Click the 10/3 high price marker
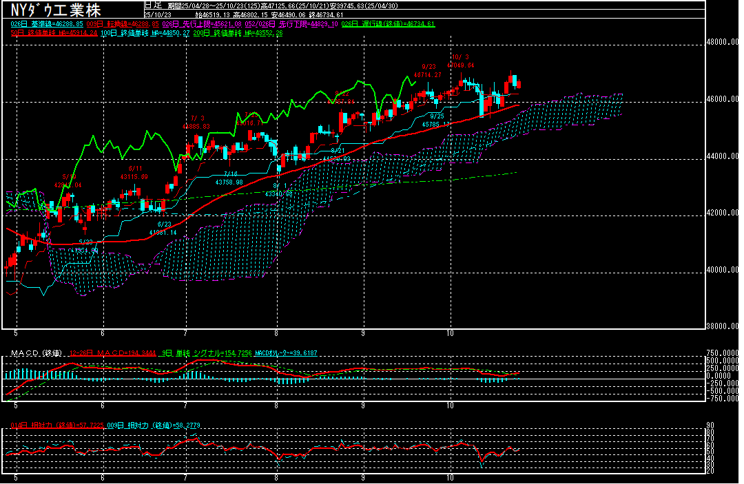 point(460,61)
